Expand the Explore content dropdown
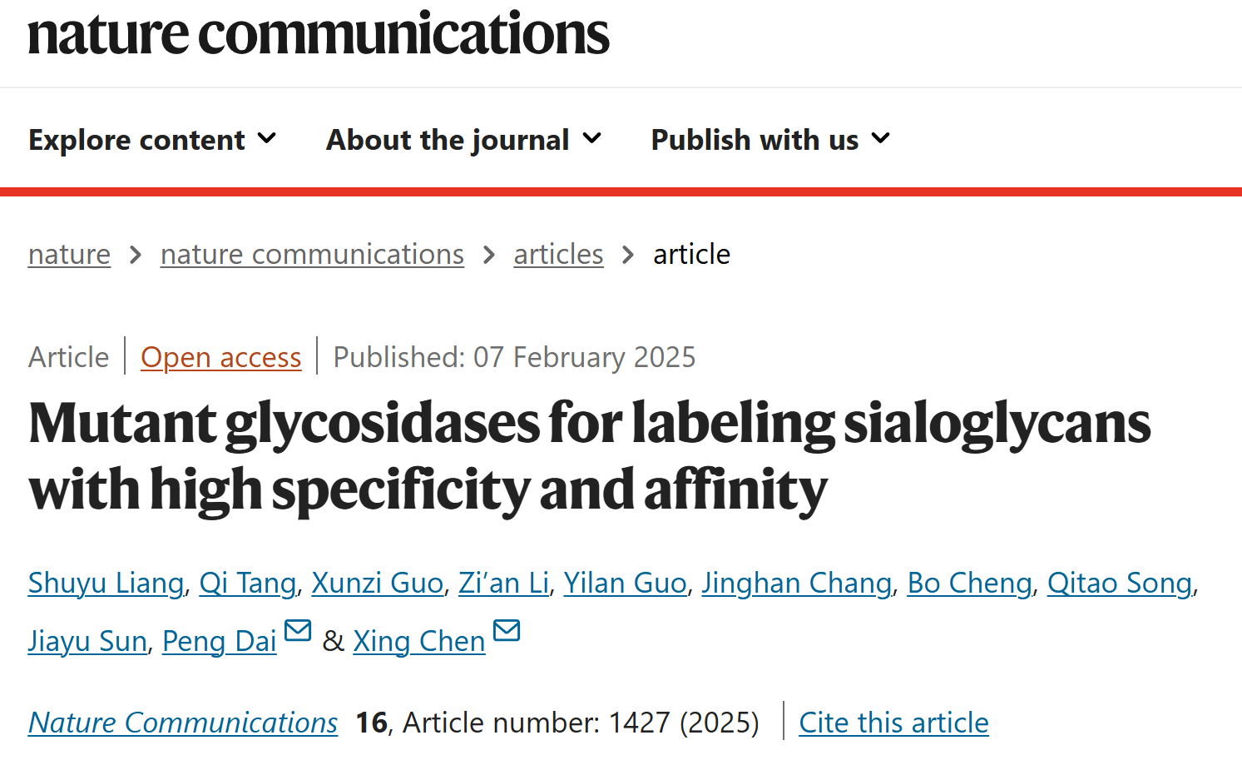The image size is (1242, 765). [x=152, y=140]
